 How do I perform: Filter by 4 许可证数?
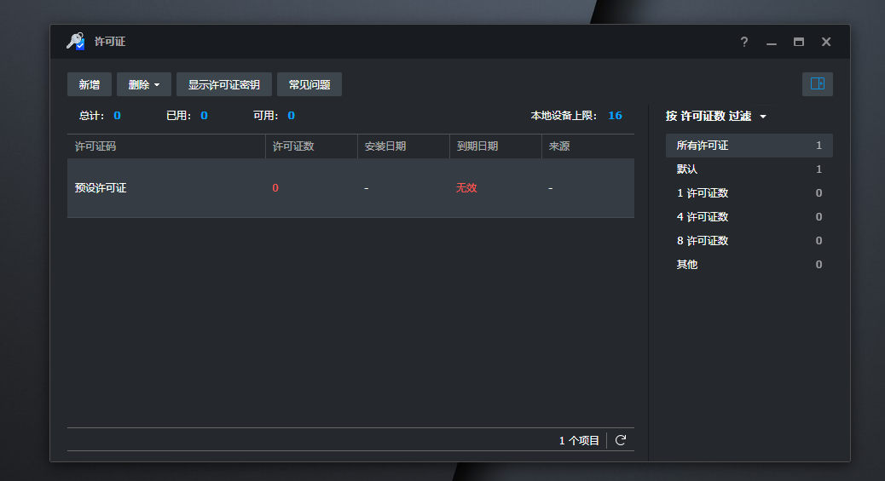pos(749,216)
